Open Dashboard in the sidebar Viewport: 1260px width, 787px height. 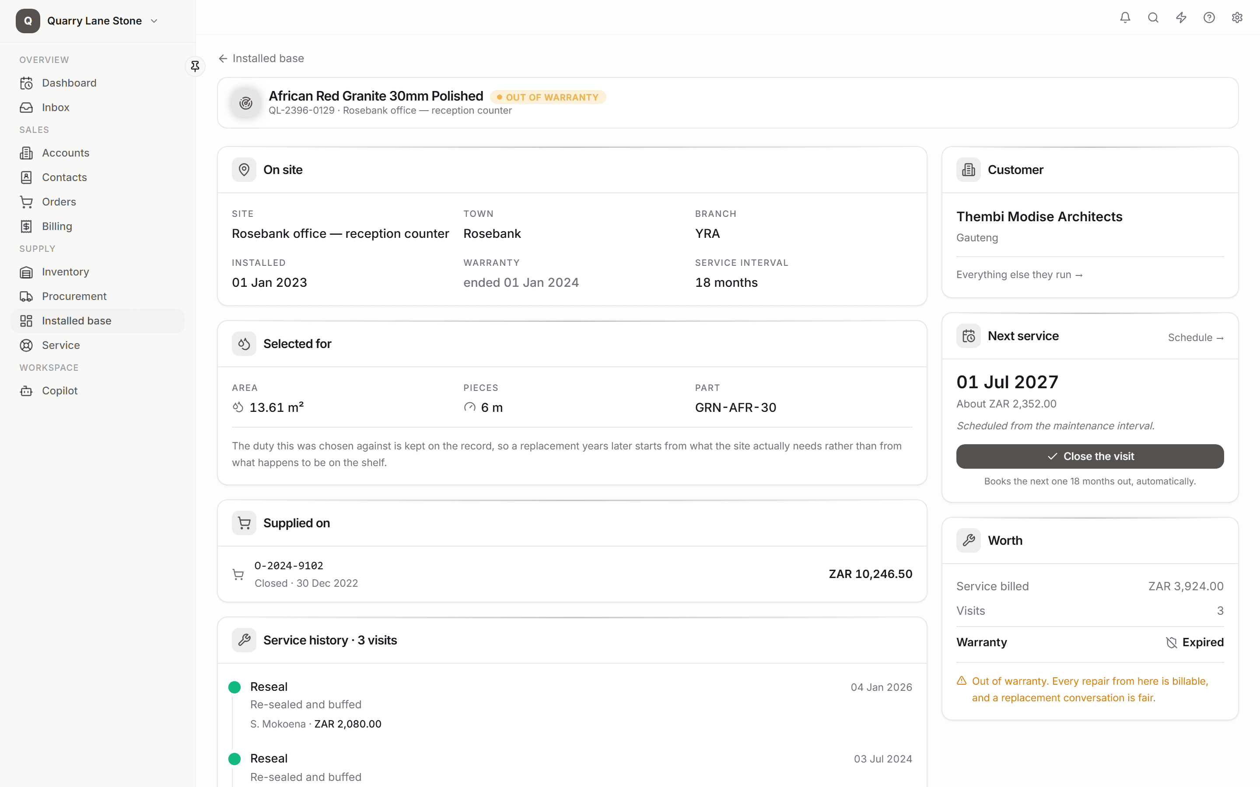coord(98,83)
